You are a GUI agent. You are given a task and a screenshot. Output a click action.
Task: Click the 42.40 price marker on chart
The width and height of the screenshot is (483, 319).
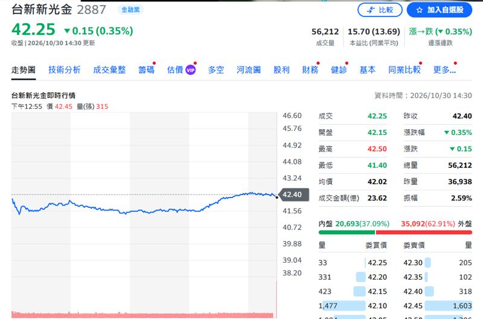pos(293,195)
